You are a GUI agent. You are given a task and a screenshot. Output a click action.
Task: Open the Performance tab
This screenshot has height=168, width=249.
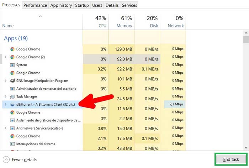click(35, 5)
